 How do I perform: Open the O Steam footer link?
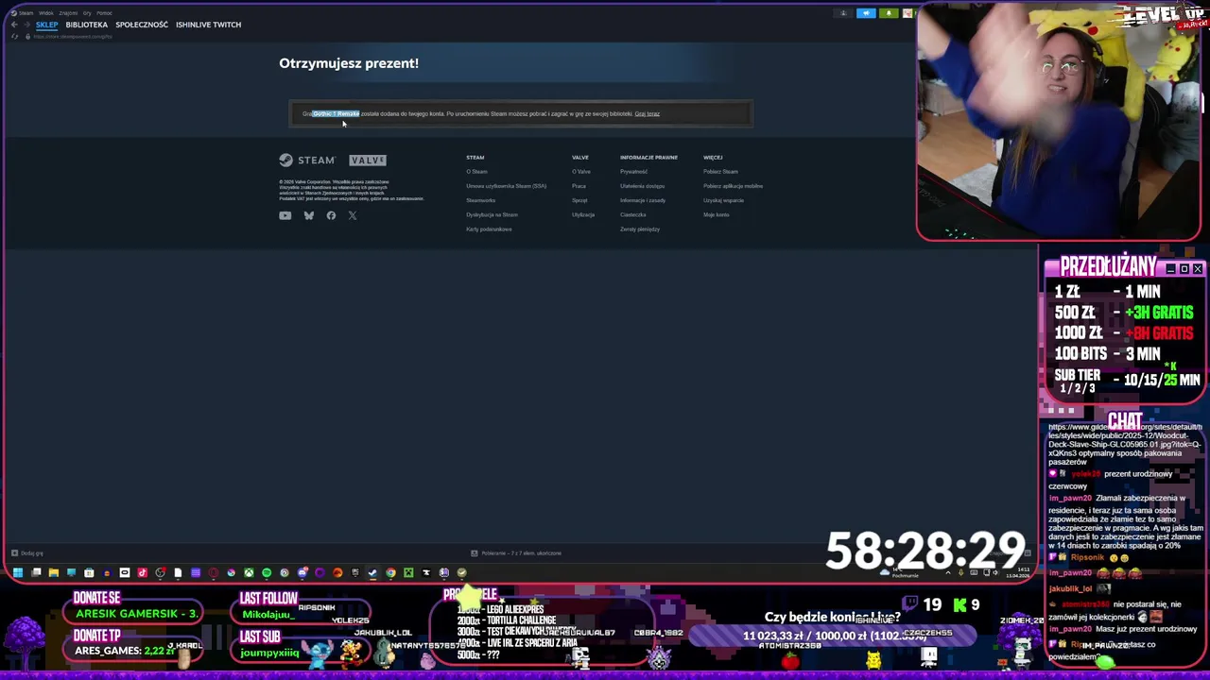pyautogui.click(x=476, y=172)
